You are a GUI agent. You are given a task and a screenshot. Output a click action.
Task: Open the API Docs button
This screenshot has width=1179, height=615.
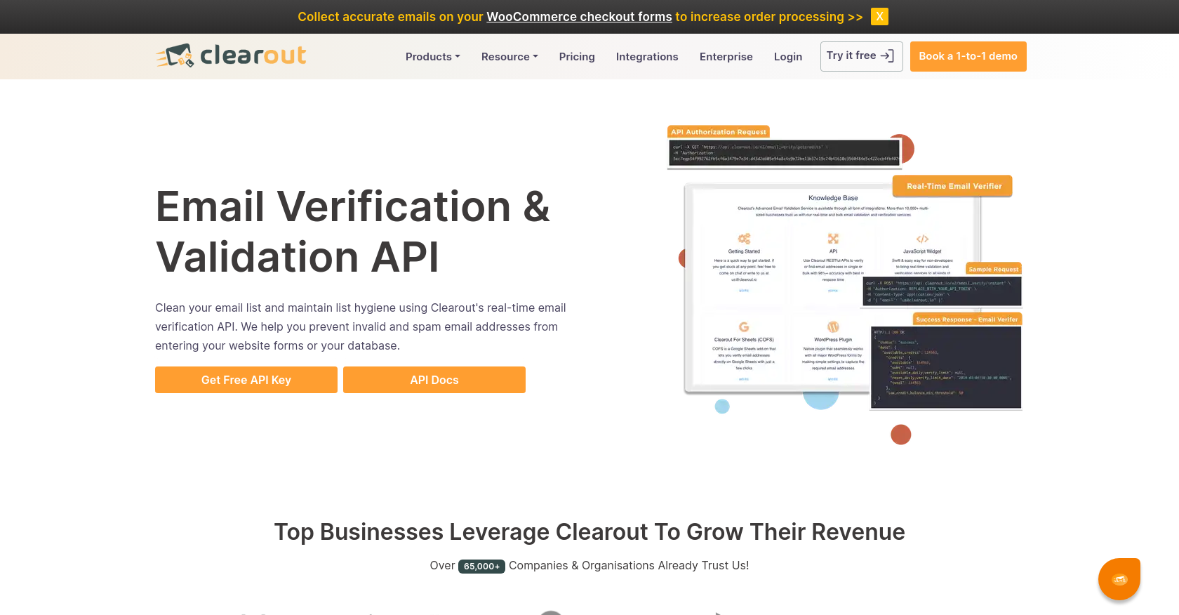tap(434, 380)
